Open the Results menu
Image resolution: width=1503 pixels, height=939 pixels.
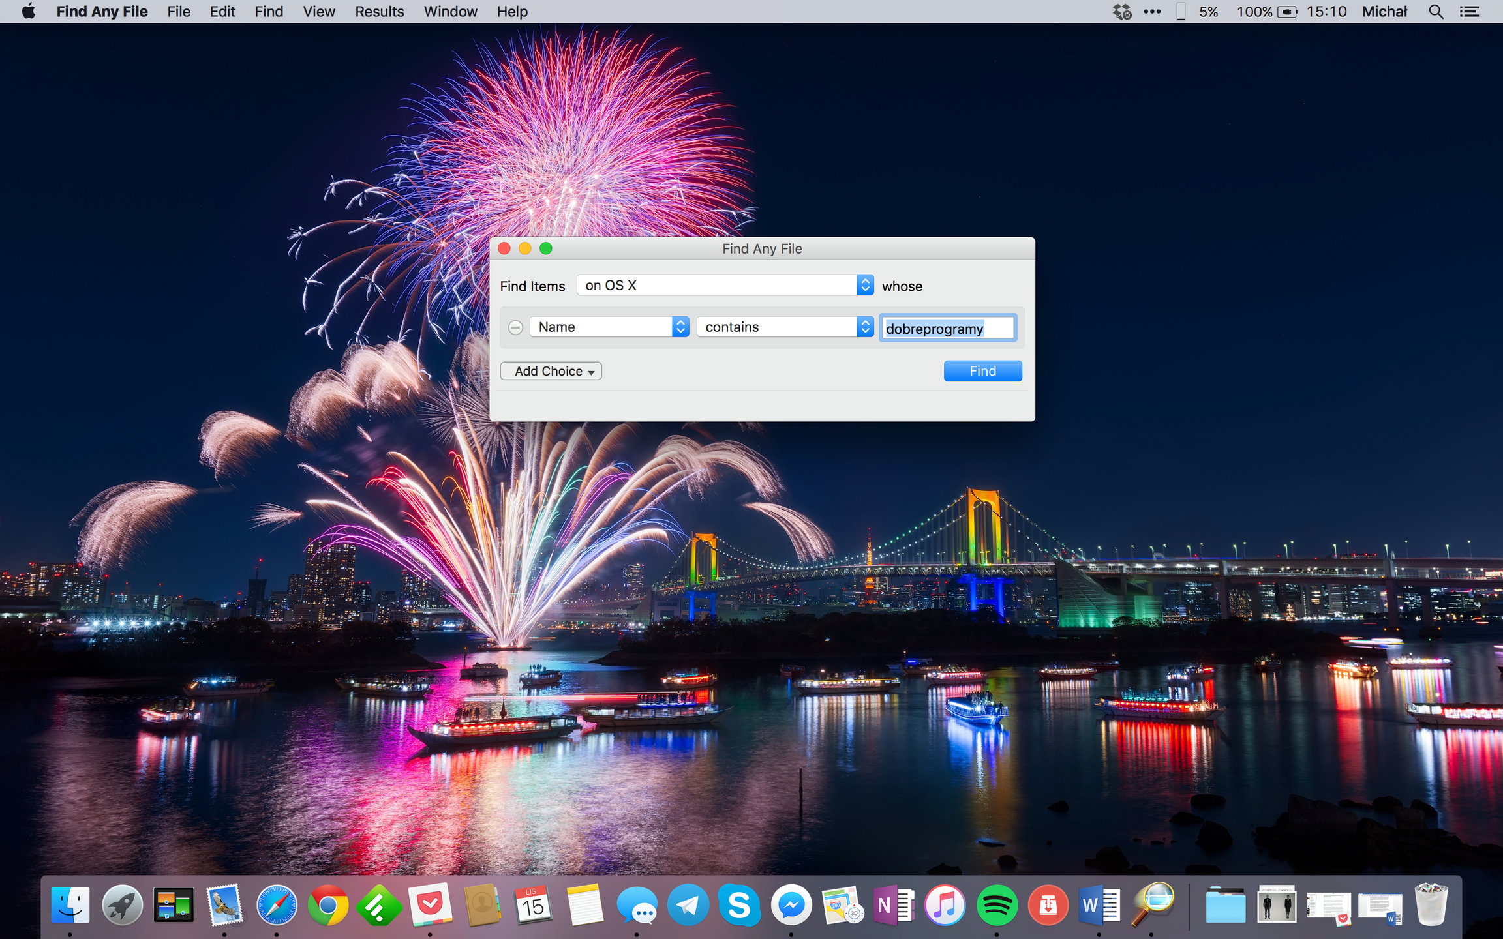379,12
